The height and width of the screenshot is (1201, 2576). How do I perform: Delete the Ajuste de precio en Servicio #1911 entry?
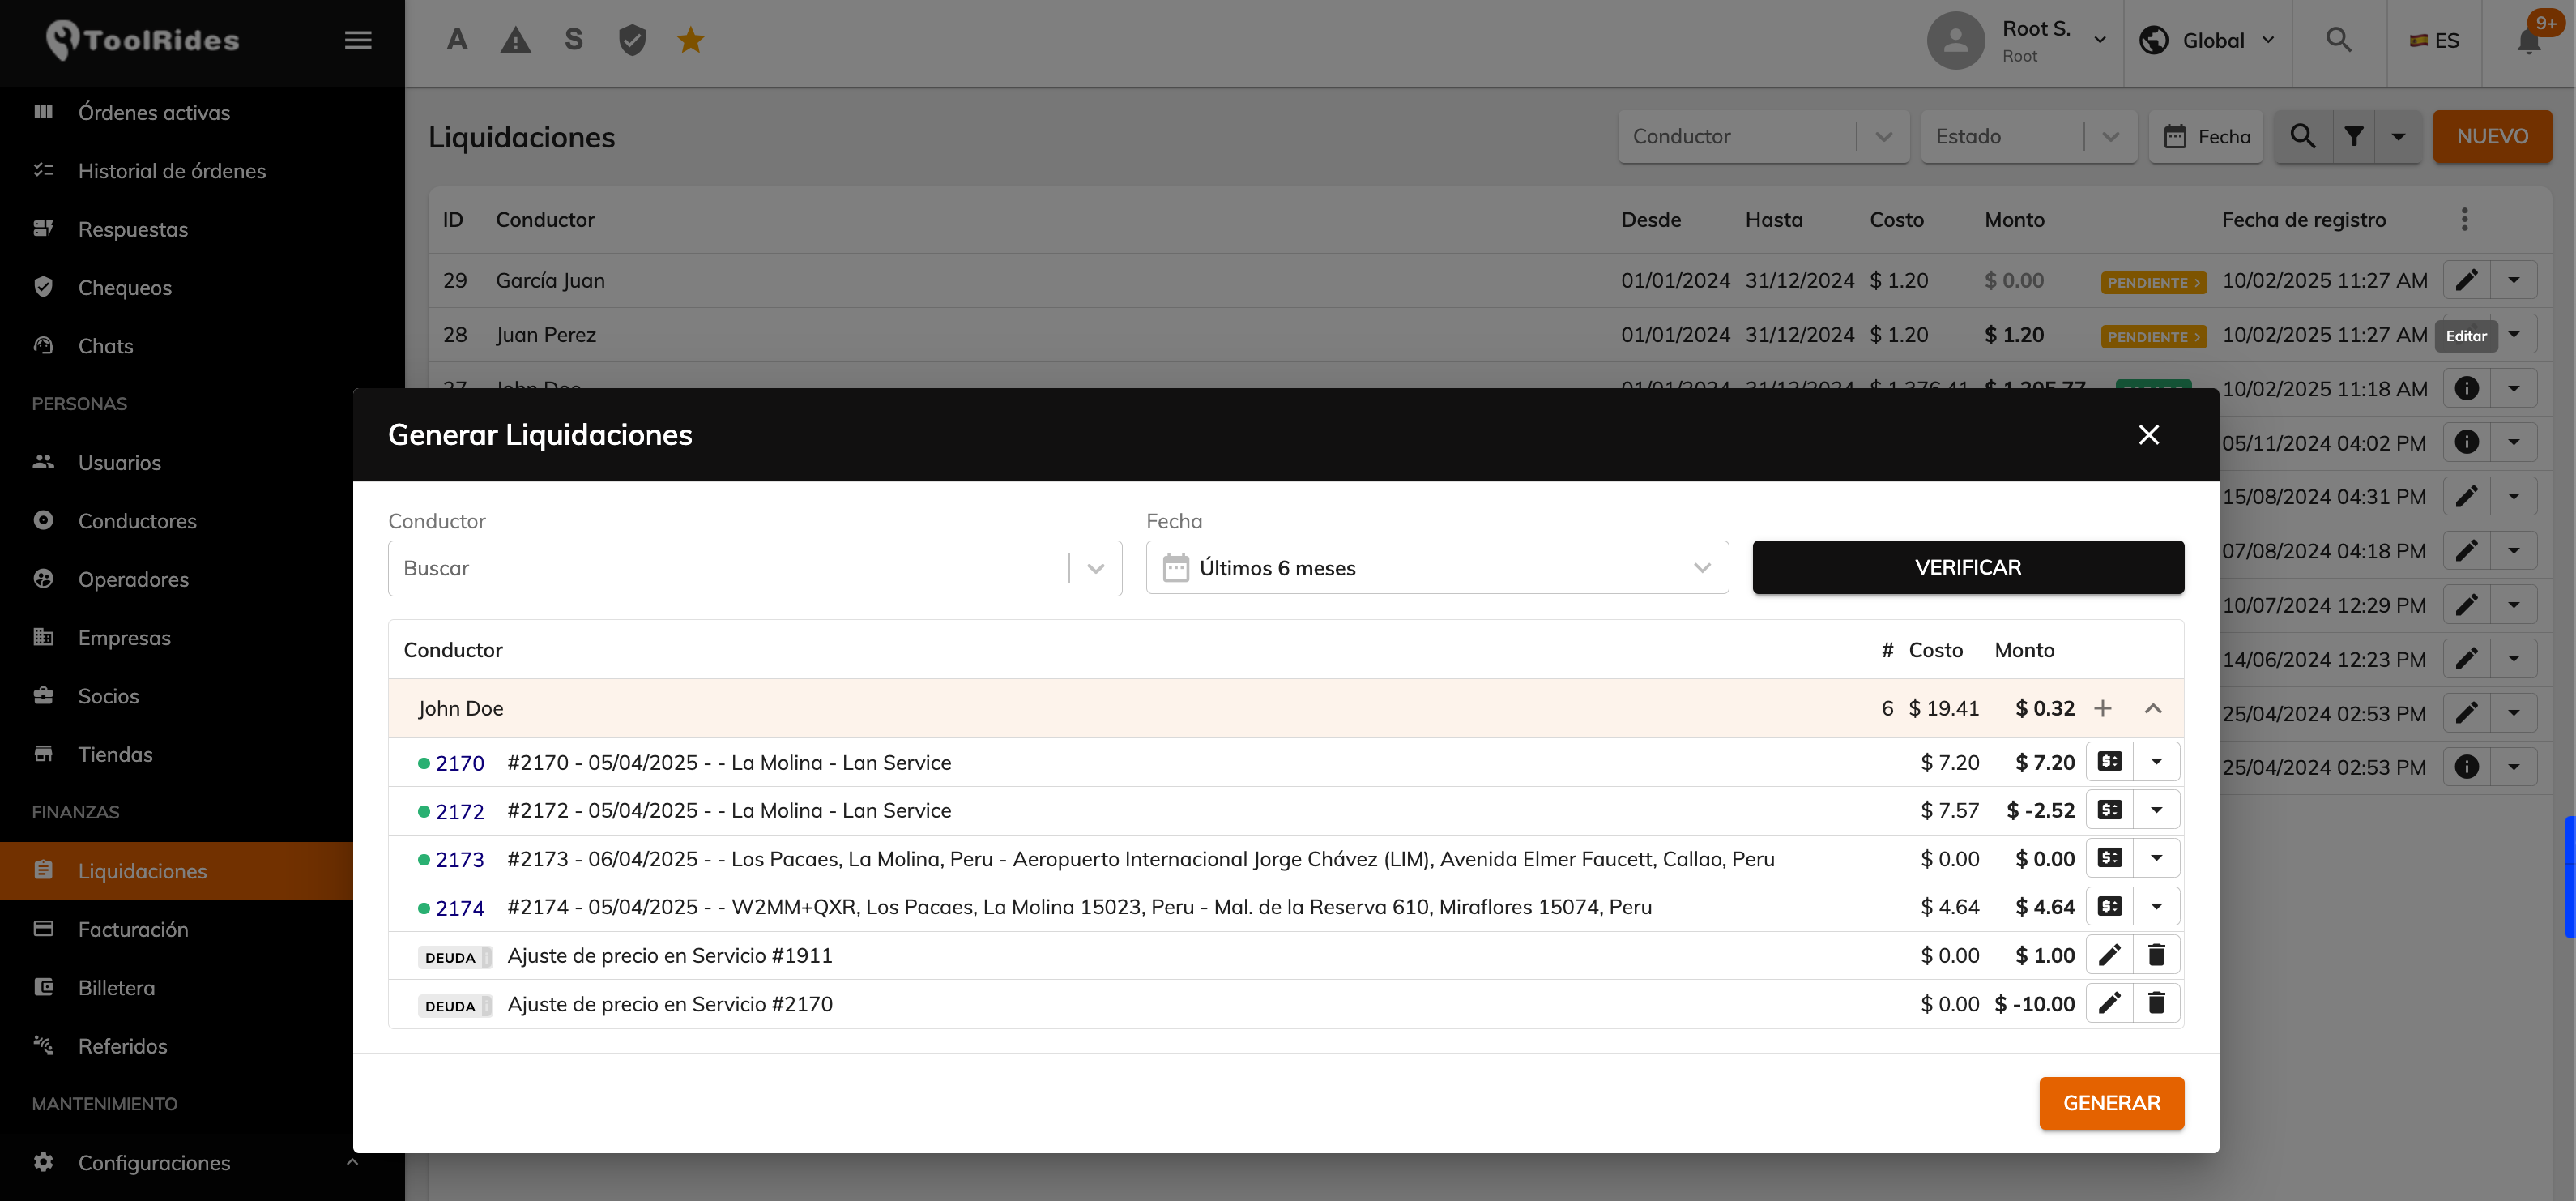2157,955
